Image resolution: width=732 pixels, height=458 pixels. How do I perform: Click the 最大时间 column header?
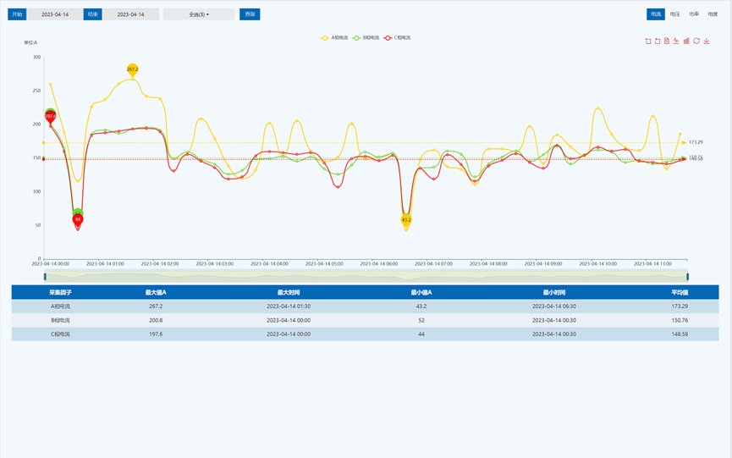coord(289,293)
